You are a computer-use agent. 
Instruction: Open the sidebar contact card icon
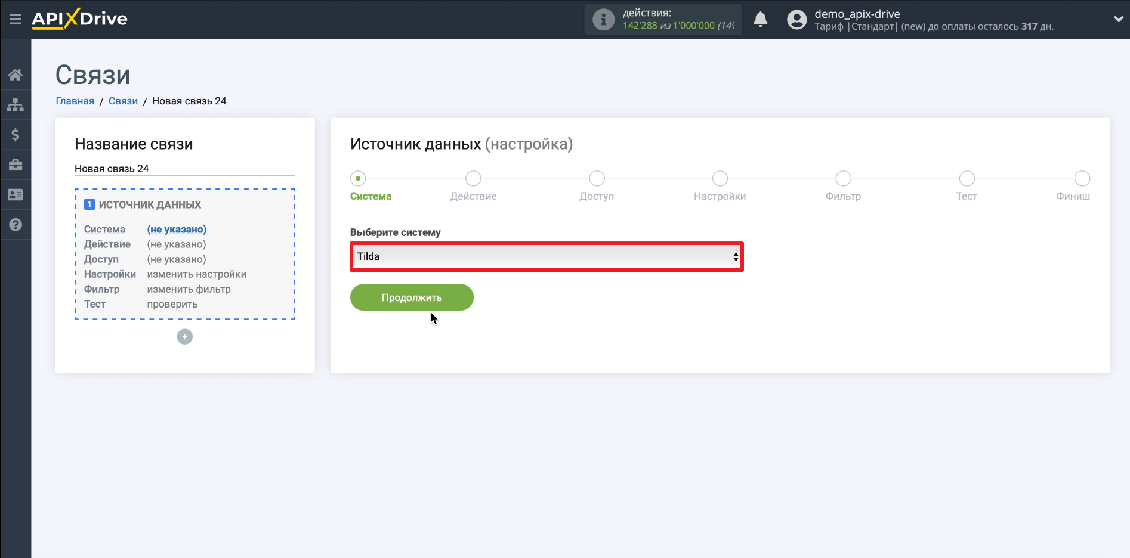(x=16, y=195)
